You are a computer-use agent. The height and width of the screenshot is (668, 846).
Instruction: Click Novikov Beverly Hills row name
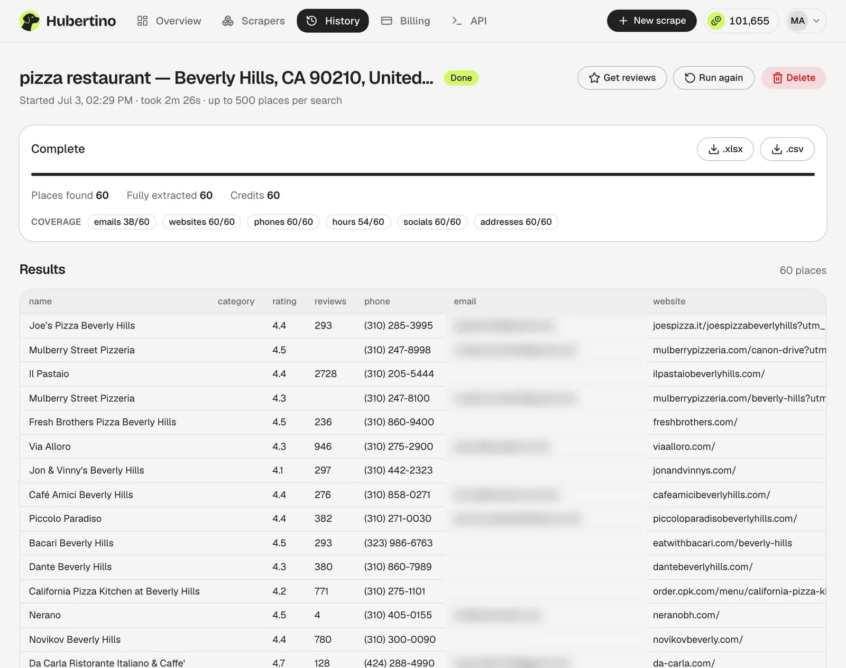75,639
